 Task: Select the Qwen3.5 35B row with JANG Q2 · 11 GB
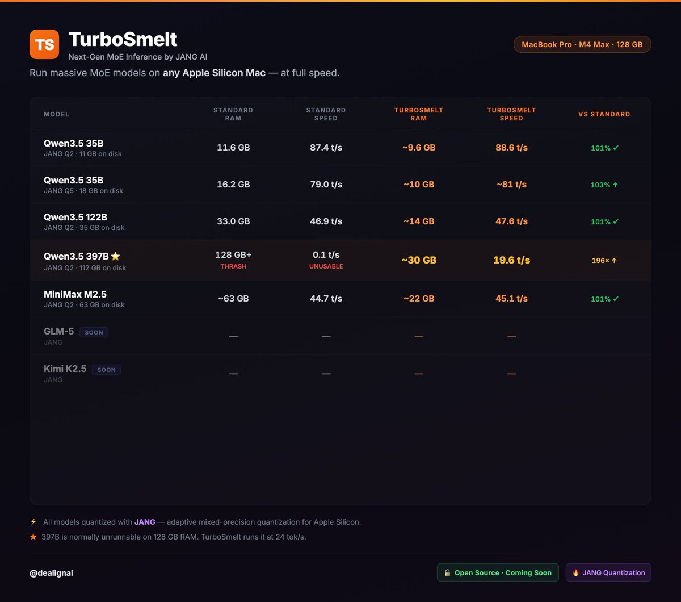[340, 148]
